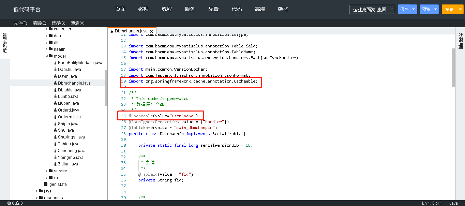Open the 文件(F) menu
Image resolution: width=465 pixels, height=206 pixels.
(x=20, y=23)
